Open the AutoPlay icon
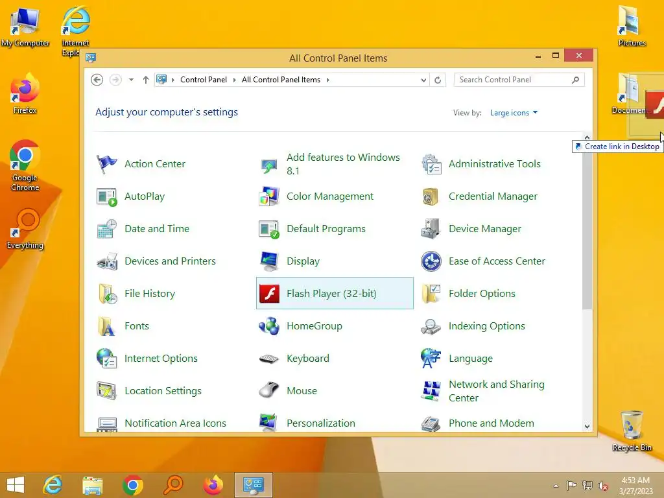664x498 pixels. click(106, 196)
